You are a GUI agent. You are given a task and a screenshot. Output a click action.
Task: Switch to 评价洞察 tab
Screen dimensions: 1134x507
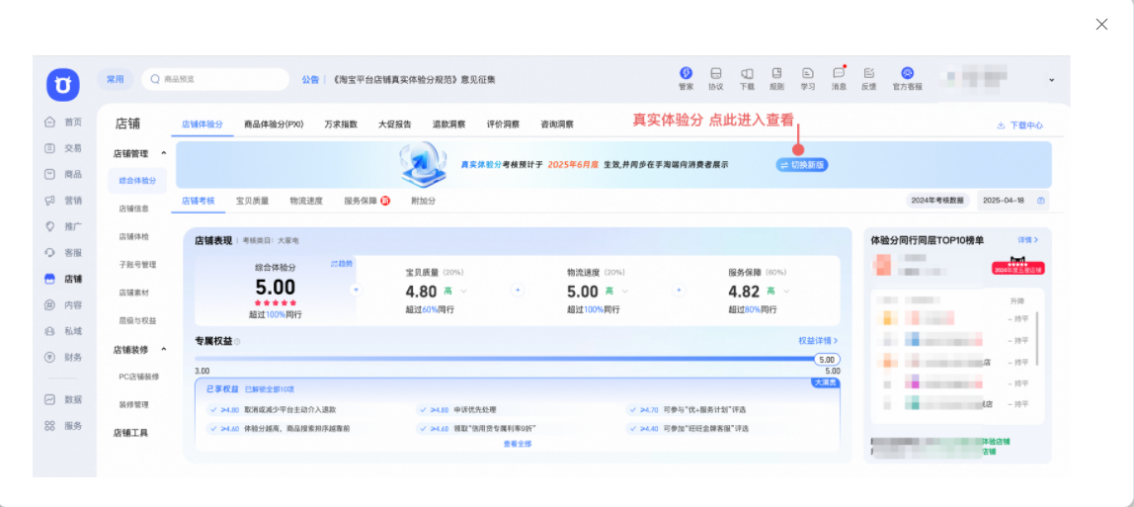click(504, 125)
